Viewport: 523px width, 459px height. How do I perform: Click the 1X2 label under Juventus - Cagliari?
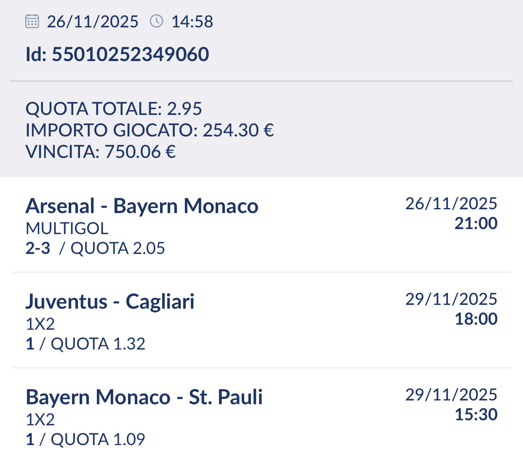click(x=40, y=324)
